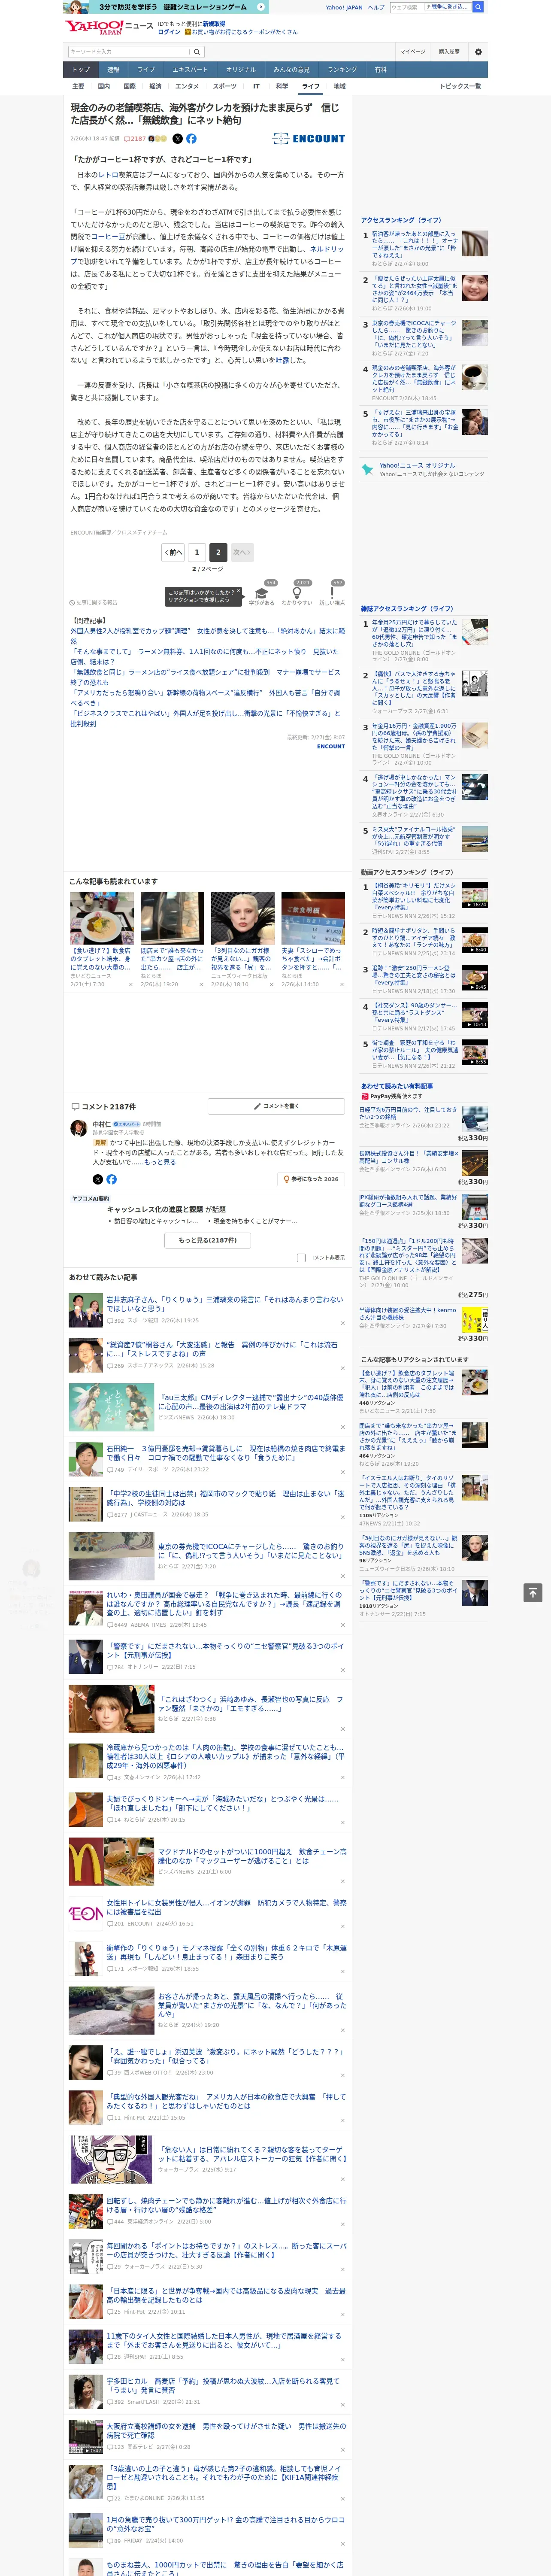This screenshot has width=551, height=2576.
Task: Open the McDonald's マクドナルドのセット article
Action: pos(252,1857)
